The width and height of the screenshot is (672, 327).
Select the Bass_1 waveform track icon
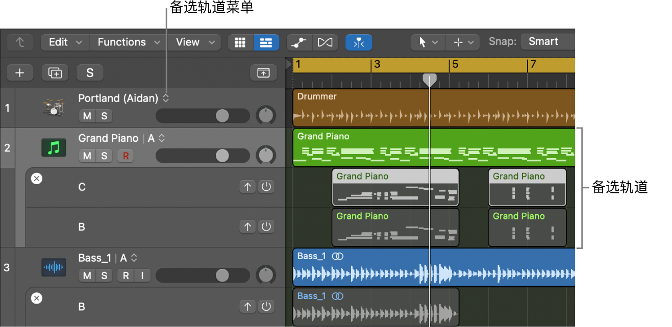[x=54, y=267]
